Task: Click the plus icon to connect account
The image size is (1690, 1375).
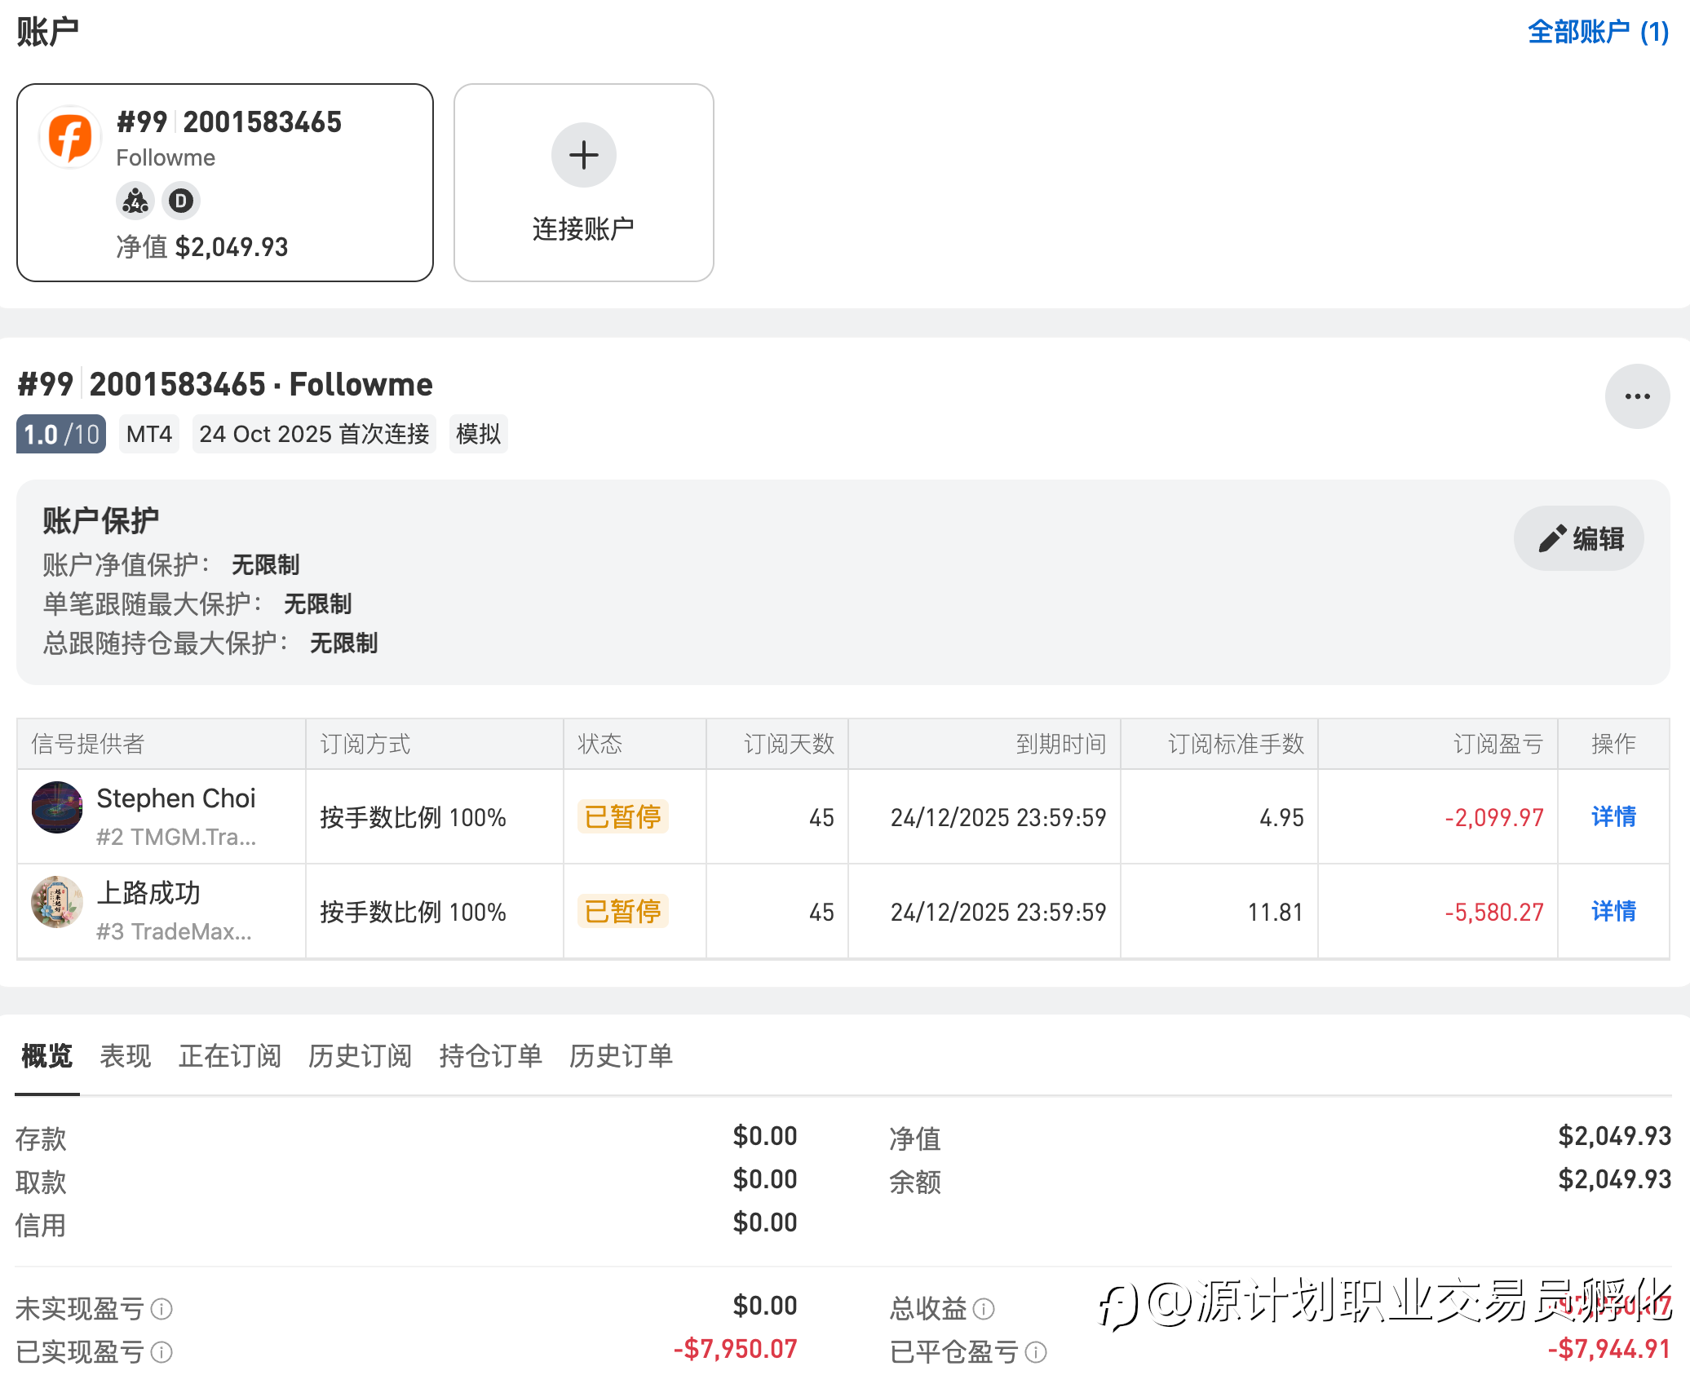Action: [583, 155]
